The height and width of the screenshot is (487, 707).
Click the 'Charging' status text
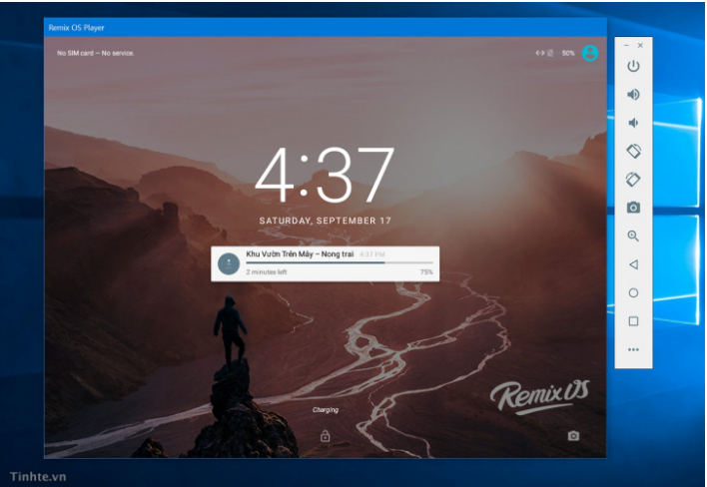[x=326, y=410]
